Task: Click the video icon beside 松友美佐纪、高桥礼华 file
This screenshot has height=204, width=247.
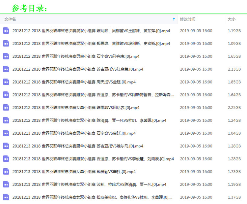Action: coord(6,197)
